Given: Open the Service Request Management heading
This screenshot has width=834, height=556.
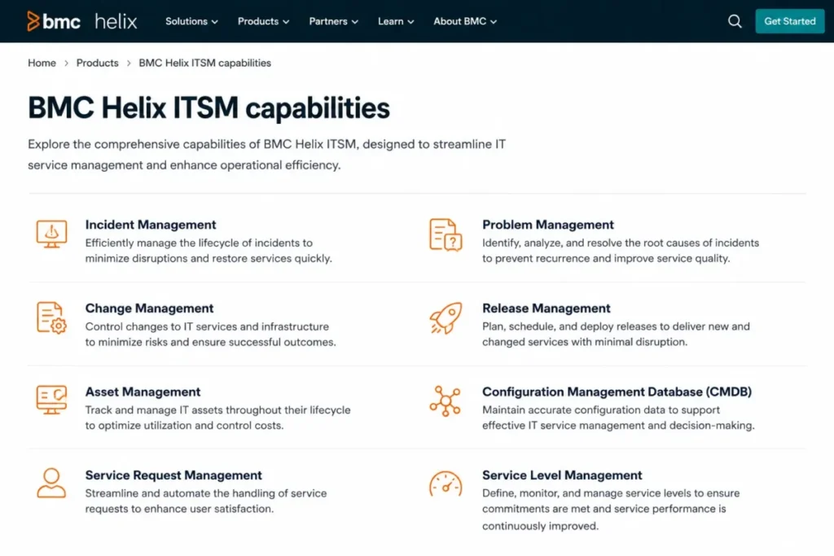Looking at the screenshot, I should [173, 475].
